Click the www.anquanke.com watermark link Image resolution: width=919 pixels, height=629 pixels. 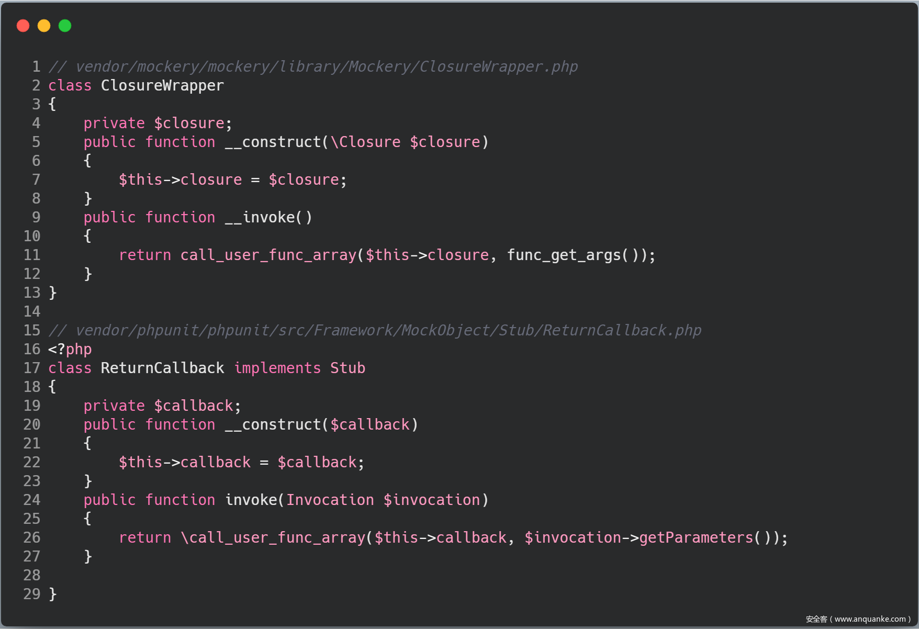coord(869,619)
